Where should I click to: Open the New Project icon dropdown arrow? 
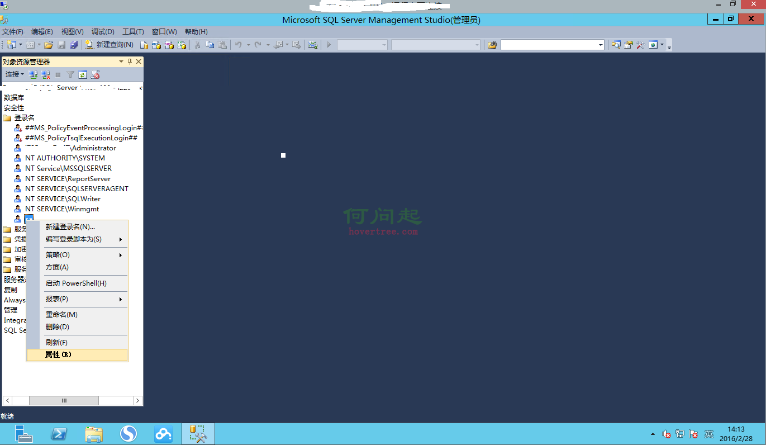click(21, 45)
